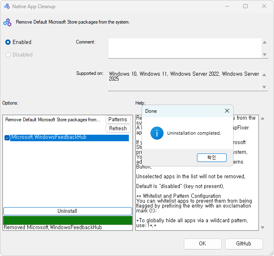This screenshot has width=274, height=256.
Task: Click the Supported on Windows versions text box
Action: tap(184, 81)
